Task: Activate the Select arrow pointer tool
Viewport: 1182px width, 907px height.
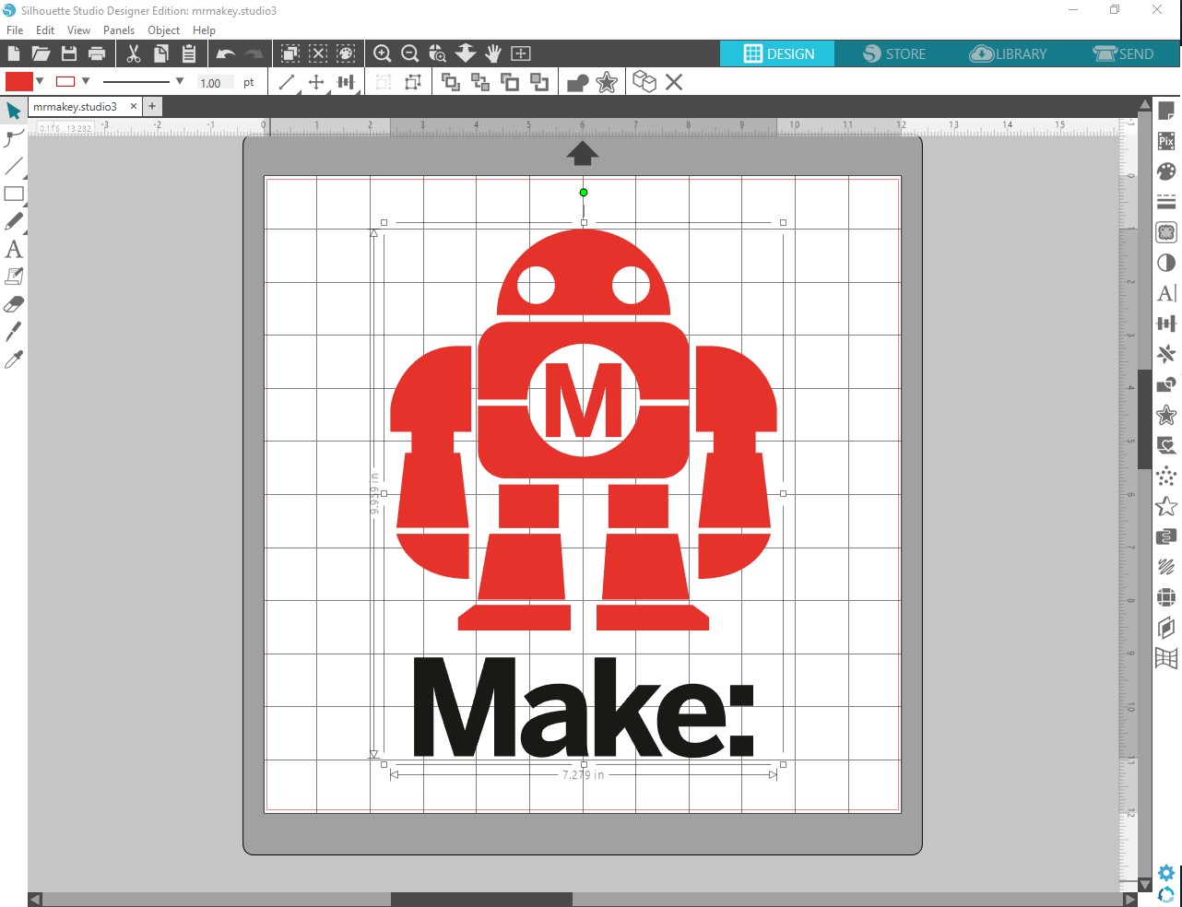Action: point(14,111)
